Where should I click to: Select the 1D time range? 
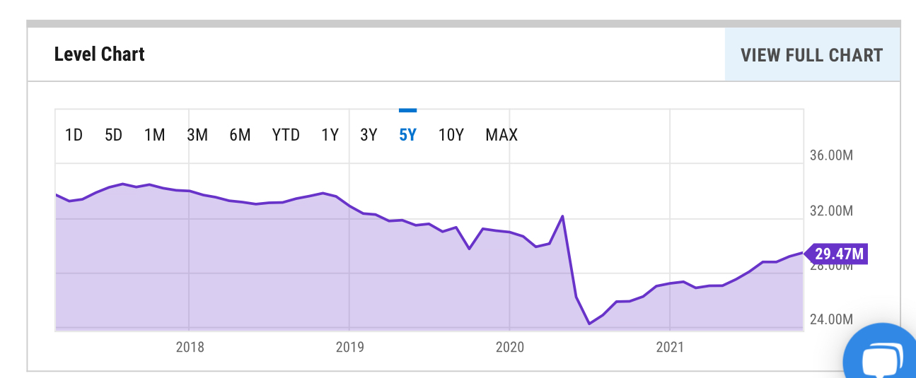(x=74, y=135)
